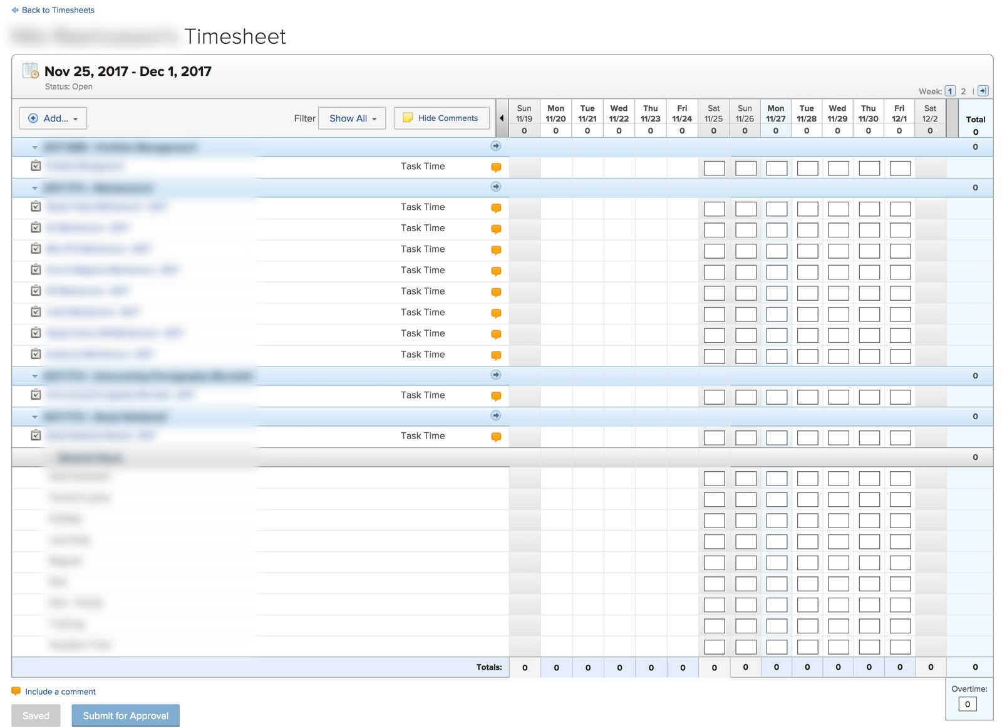Click the Submit for Approval button
This screenshot has height=728, width=1002.
point(125,715)
